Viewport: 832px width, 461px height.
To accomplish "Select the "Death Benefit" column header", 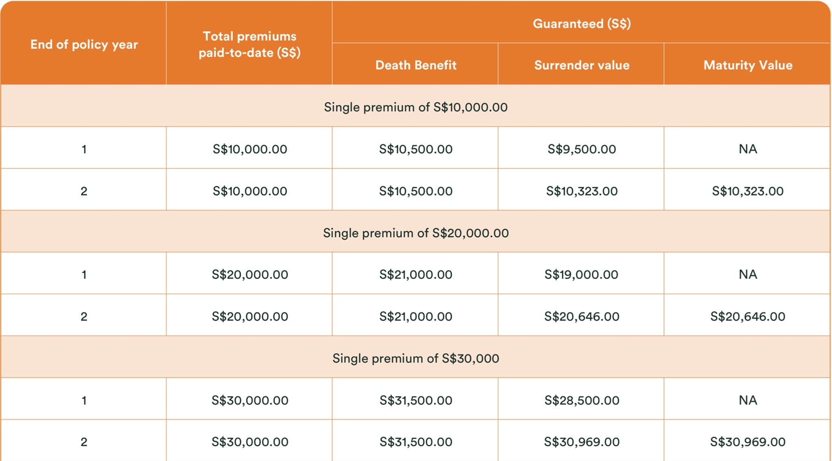I will click(x=416, y=65).
